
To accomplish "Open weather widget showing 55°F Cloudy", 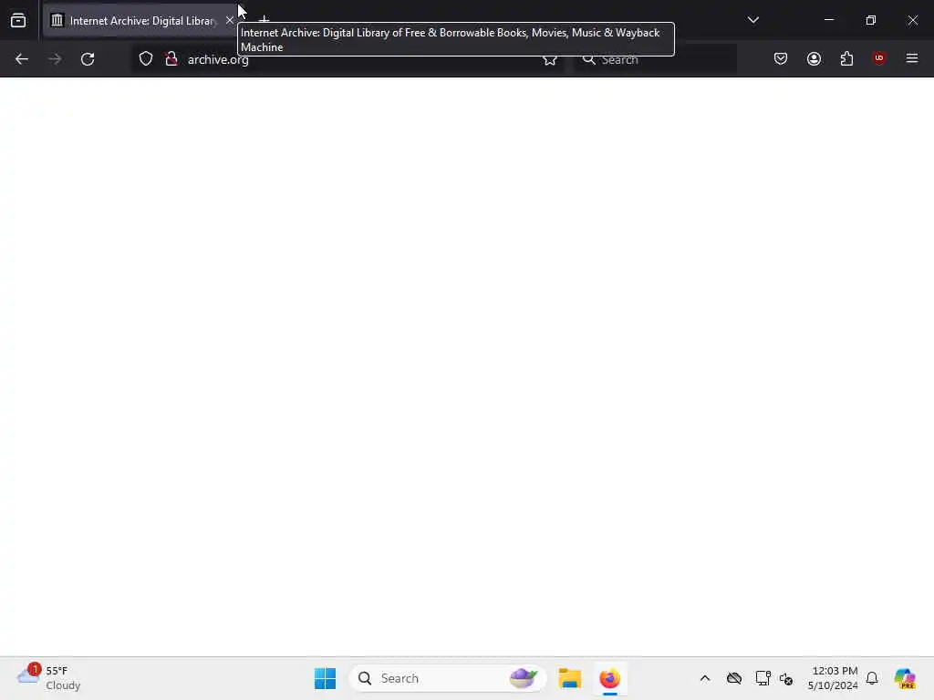I will tap(49, 678).
